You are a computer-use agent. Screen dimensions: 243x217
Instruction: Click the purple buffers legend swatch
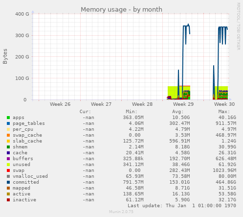point(8,159)
